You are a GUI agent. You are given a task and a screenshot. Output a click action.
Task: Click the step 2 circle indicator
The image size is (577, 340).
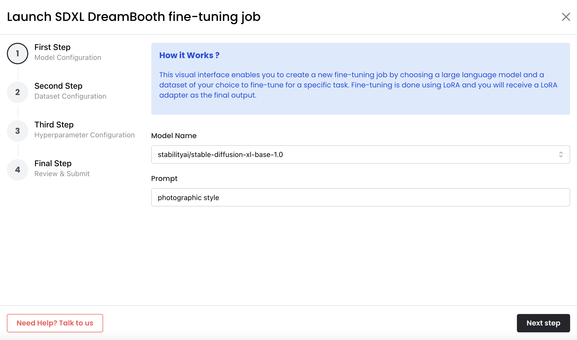point(18,92)
